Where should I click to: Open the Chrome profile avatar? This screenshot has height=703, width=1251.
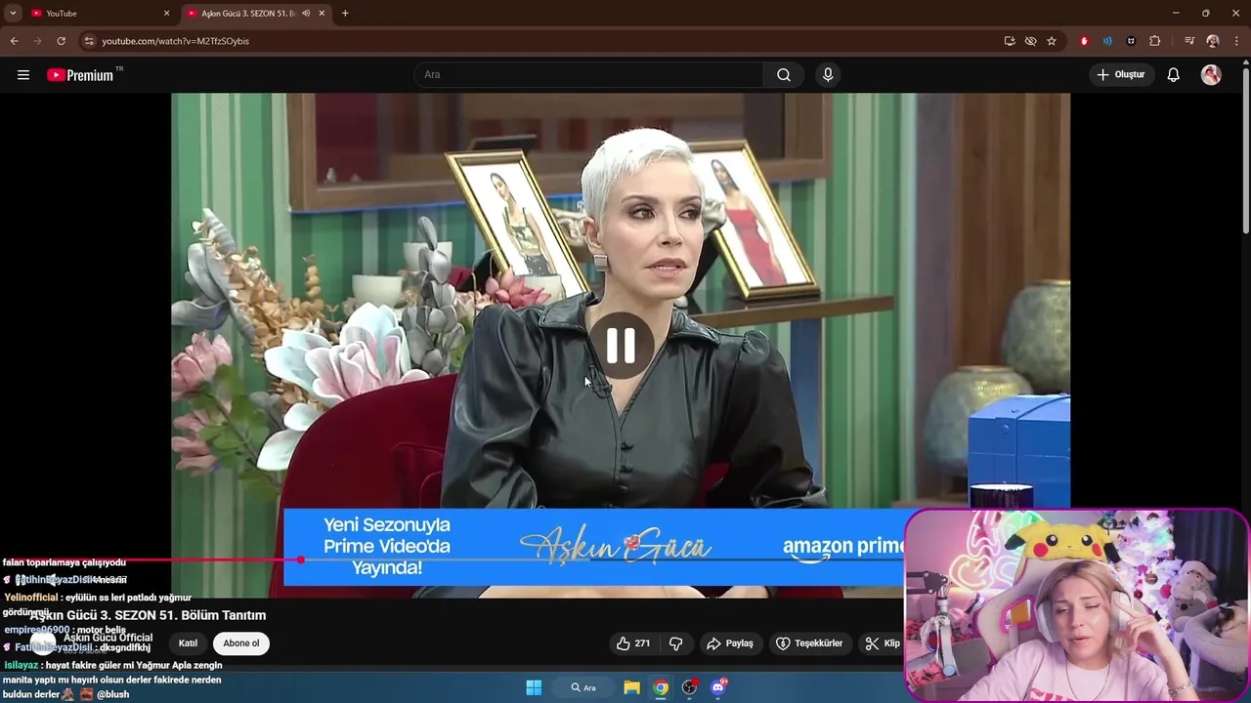tap(1213, 41)
